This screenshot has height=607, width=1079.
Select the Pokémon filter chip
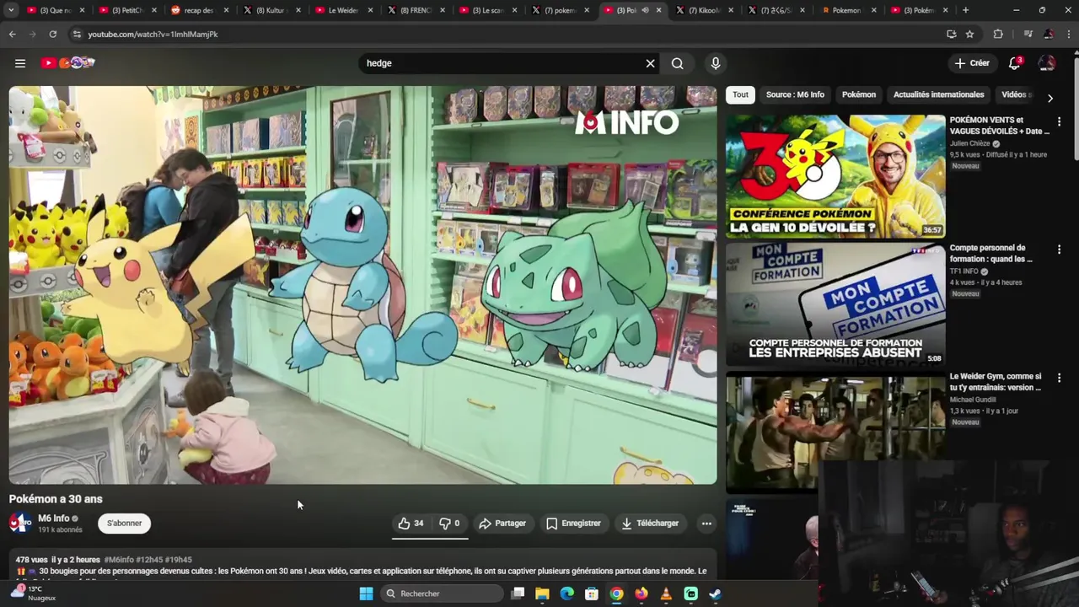pos(859,94)
